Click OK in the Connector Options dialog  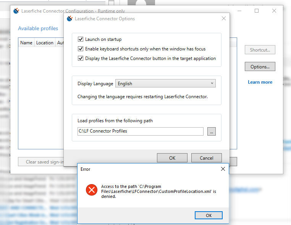(x=172, y=158)
